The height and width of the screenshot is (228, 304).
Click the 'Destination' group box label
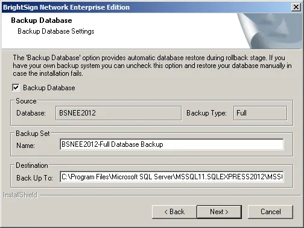(x=32, y=165)
